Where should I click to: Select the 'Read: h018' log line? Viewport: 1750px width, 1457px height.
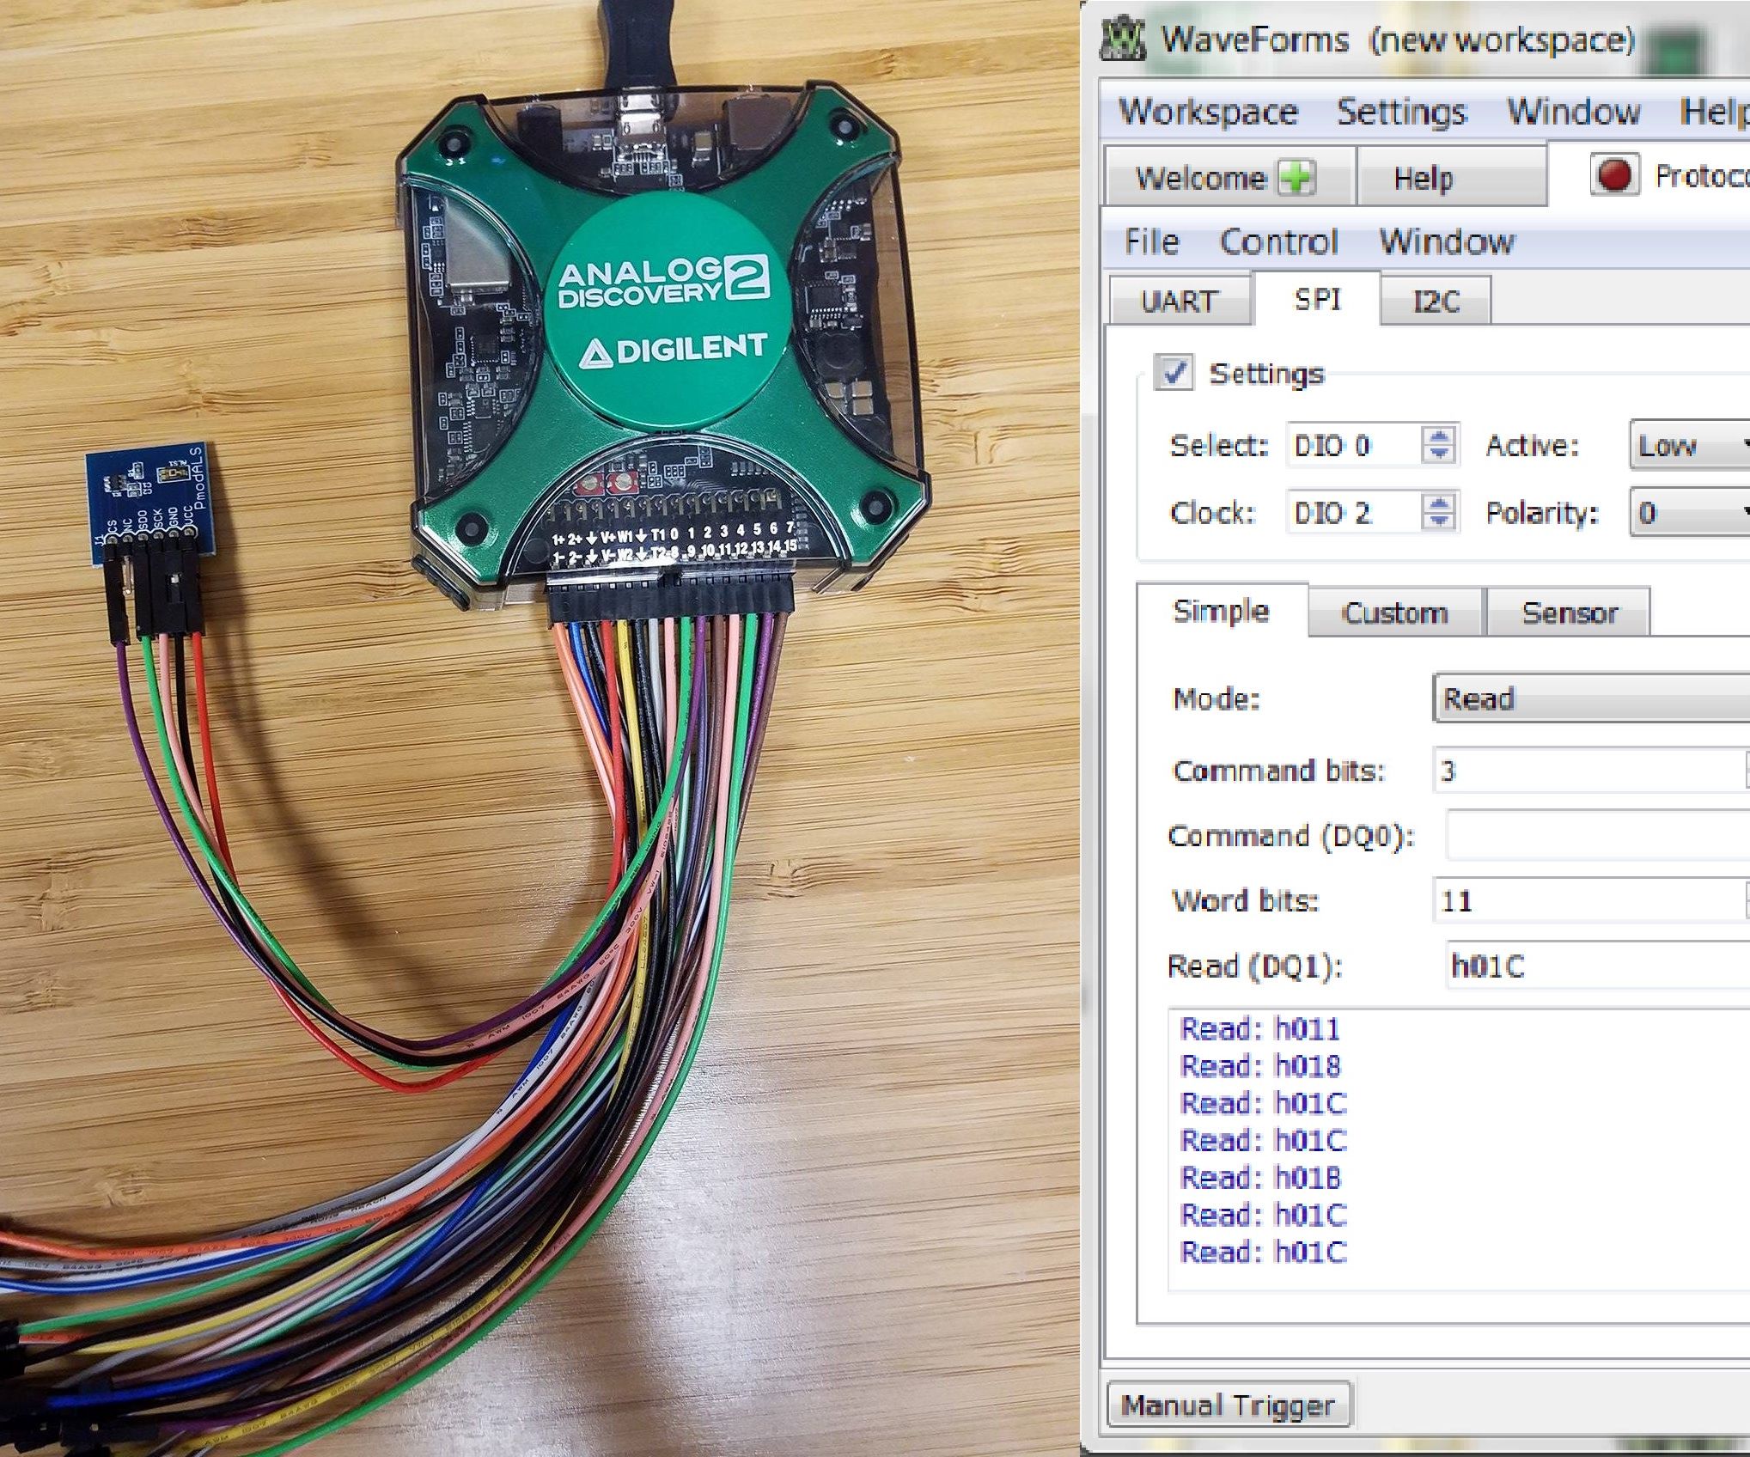tap(1260, 1066)
